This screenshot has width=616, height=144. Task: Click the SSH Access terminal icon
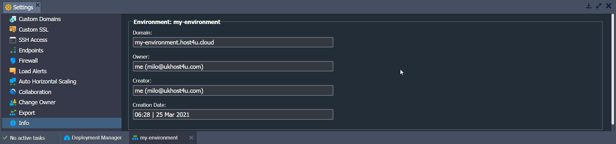(x=13, y=40)
